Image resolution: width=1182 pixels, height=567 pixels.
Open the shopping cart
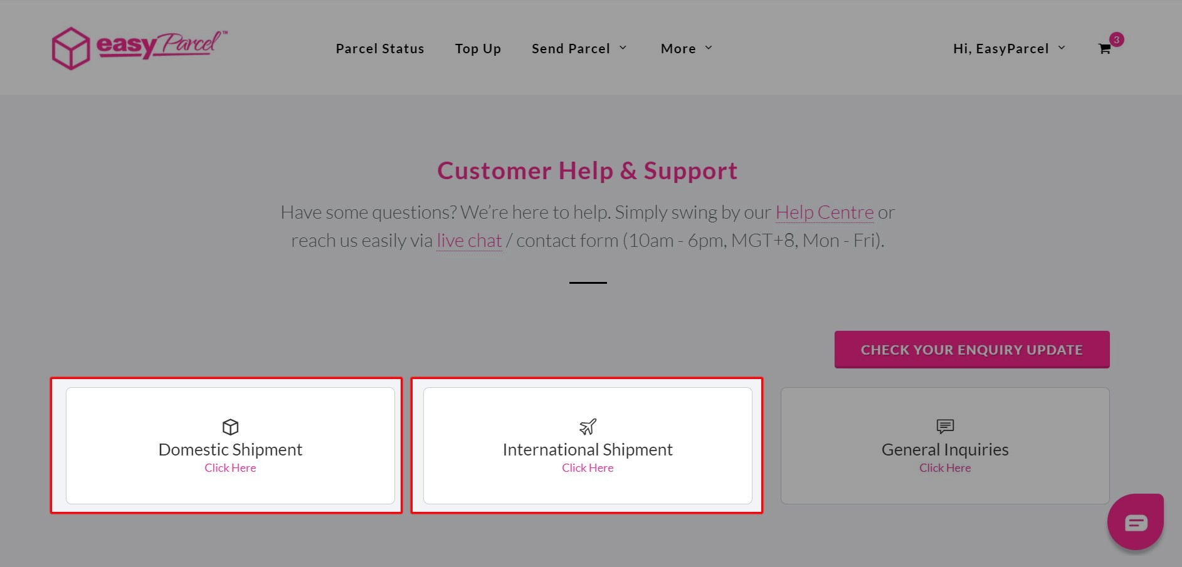point(1105,49)
